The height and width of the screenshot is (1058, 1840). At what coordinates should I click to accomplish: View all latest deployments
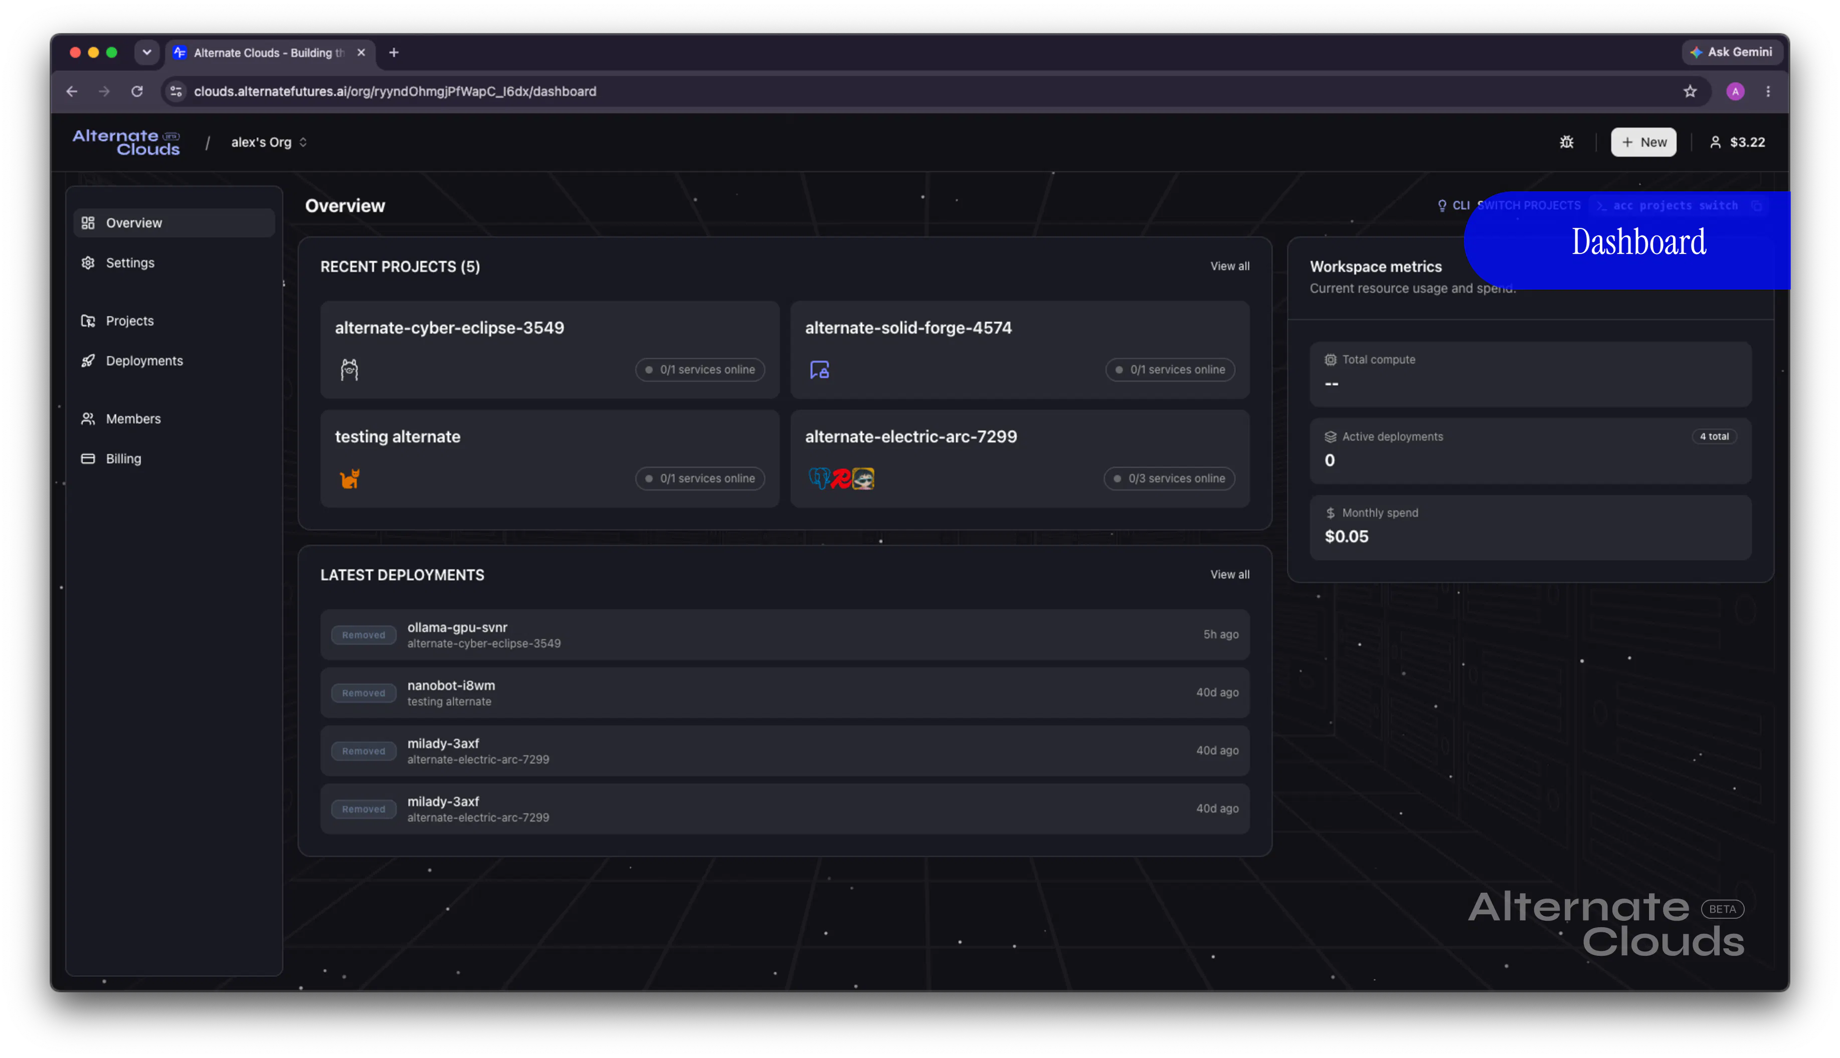click(x=1229, y=575)
